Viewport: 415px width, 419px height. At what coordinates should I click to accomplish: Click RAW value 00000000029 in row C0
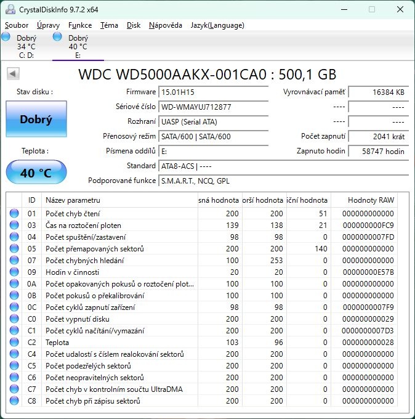(368, 319)
